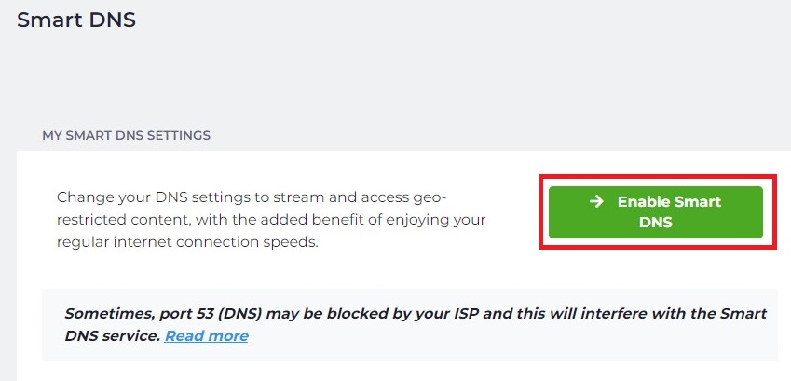Click the DNS settings description paragraph

coord(271,220)
